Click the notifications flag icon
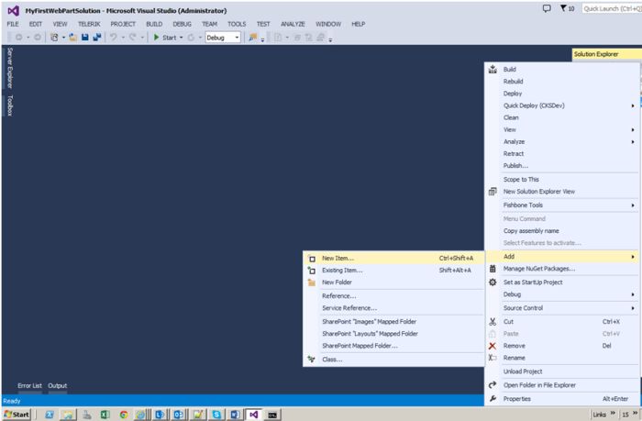 coord(563,8)
